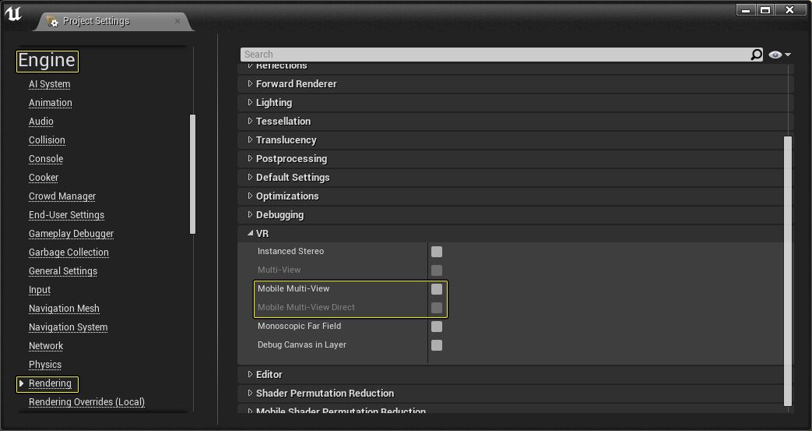812x431 pixels.
Task: Open the Crowd Manager settings
Action: pos(62,196)
